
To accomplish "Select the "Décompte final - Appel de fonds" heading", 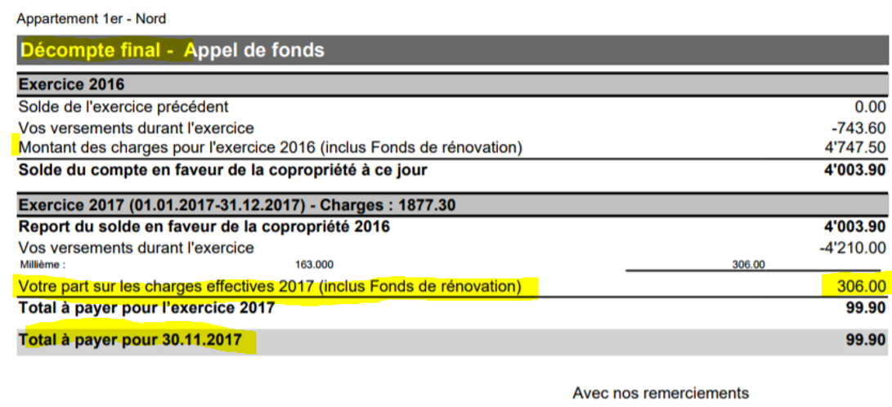I will click(173, 51).
